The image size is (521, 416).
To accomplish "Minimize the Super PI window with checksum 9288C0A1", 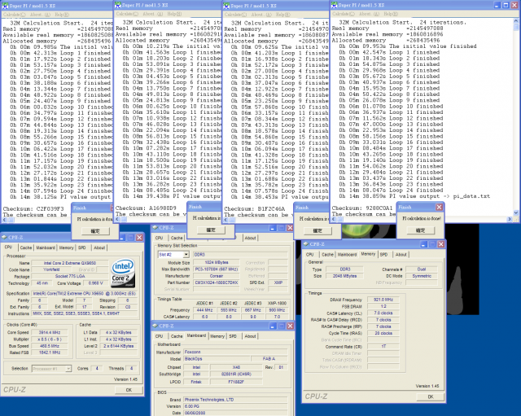I will tap(497, 5).
